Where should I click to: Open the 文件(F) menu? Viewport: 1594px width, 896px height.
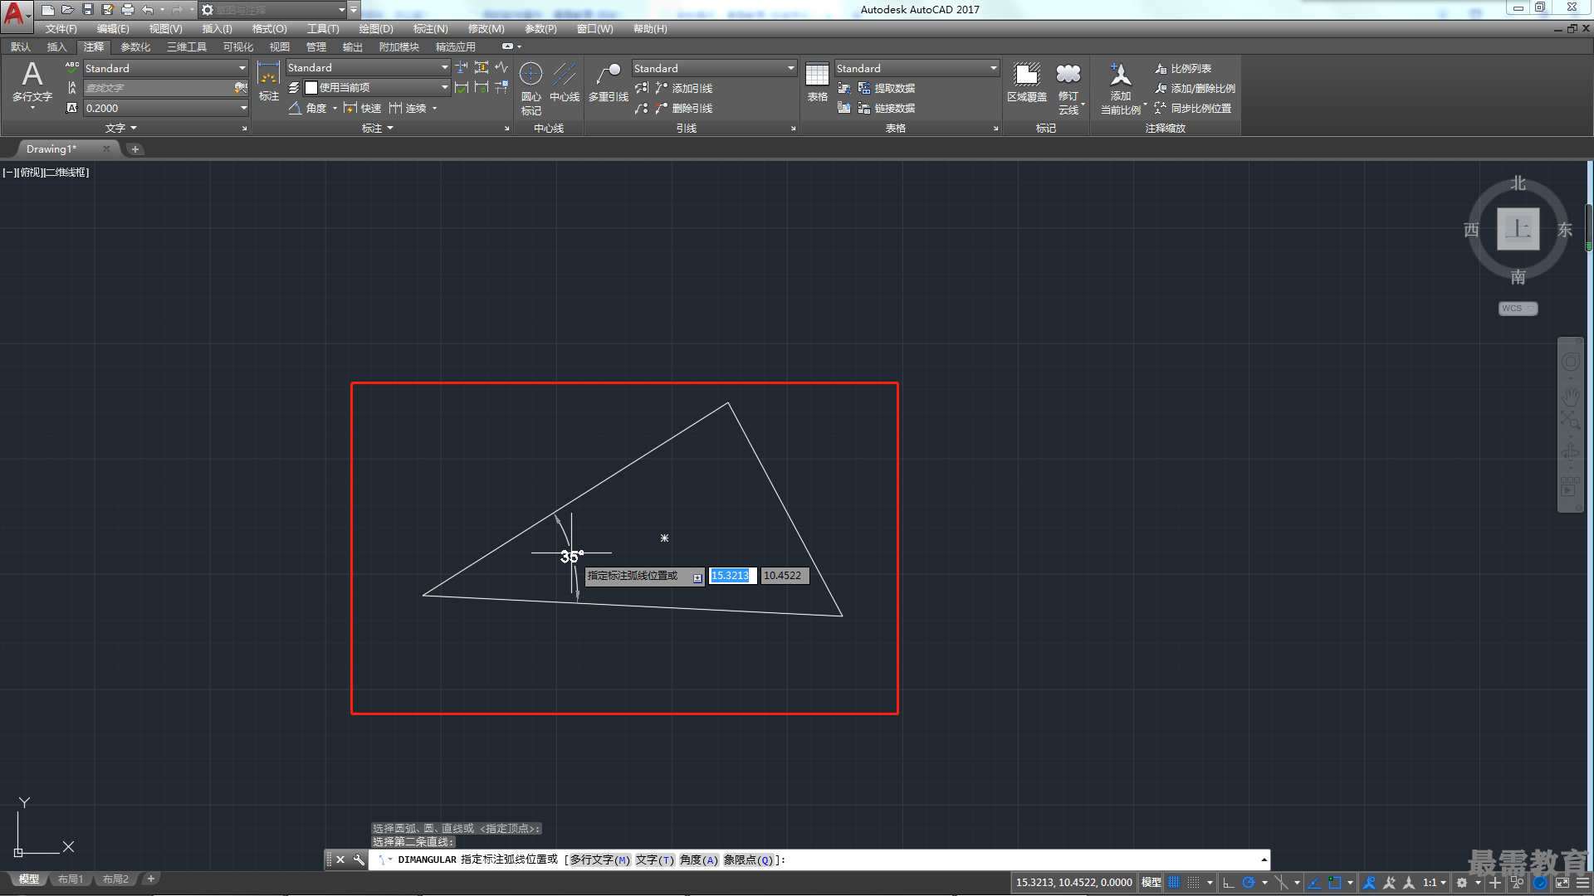pos(61,29)
